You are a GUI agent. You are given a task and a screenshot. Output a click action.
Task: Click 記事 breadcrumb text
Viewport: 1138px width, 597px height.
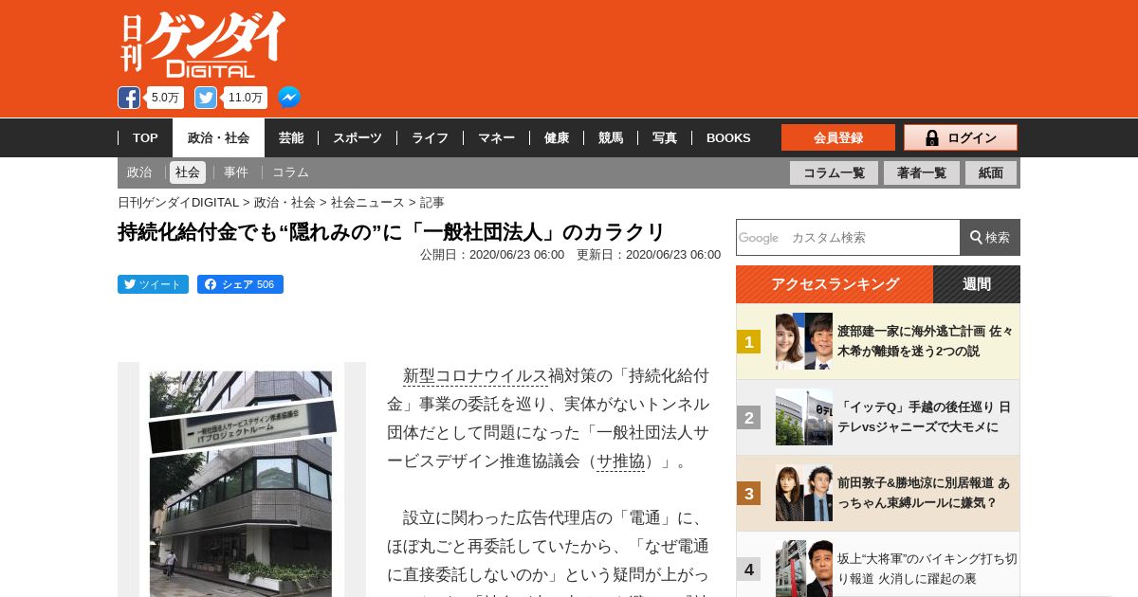point(432,202)
